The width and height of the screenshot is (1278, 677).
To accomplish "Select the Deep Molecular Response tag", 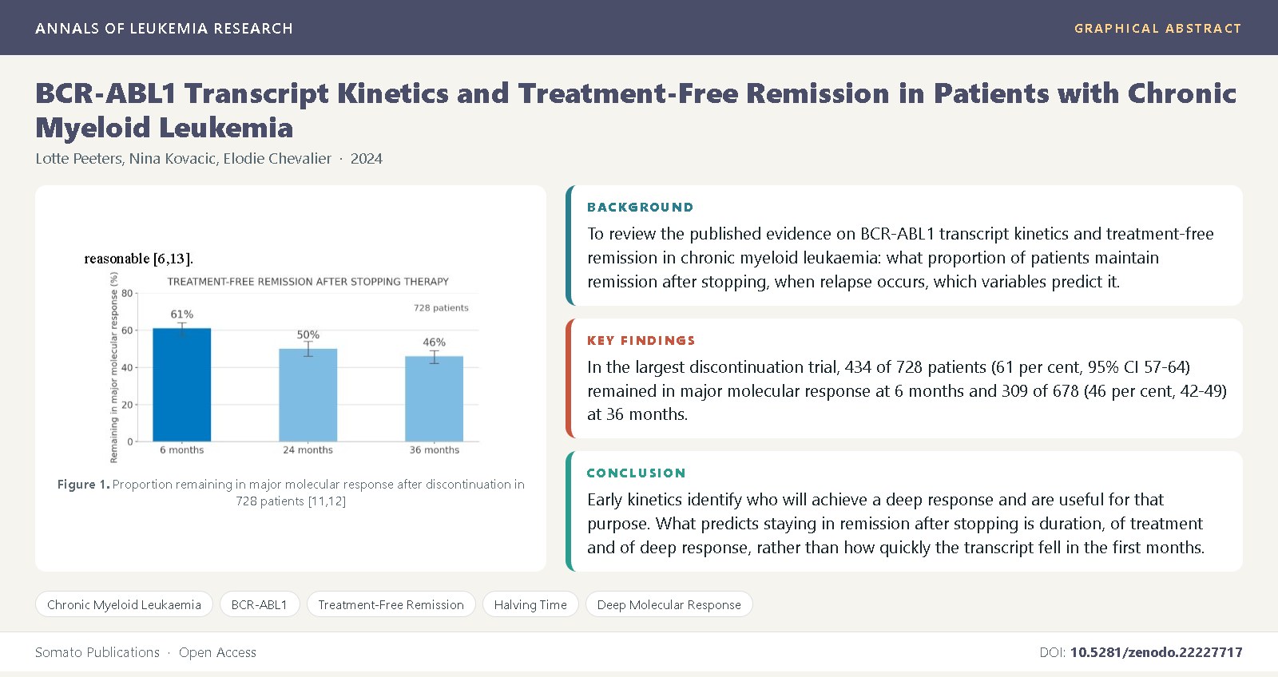I will tap(669, 604).
